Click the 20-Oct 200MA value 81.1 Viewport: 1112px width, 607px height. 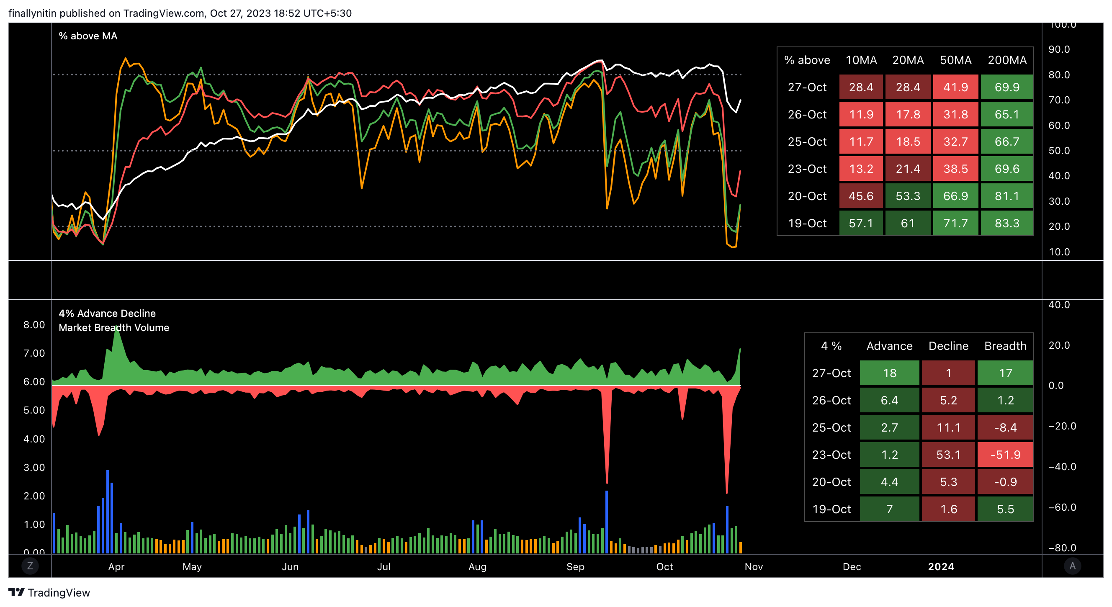pyautogui.click(x=1007, y=196)
